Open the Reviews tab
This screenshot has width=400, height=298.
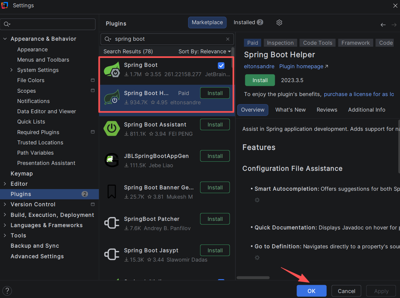327,110
